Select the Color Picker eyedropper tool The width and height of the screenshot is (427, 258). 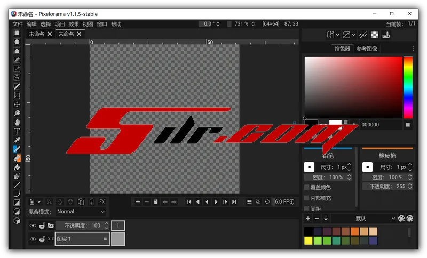point(17,140)
